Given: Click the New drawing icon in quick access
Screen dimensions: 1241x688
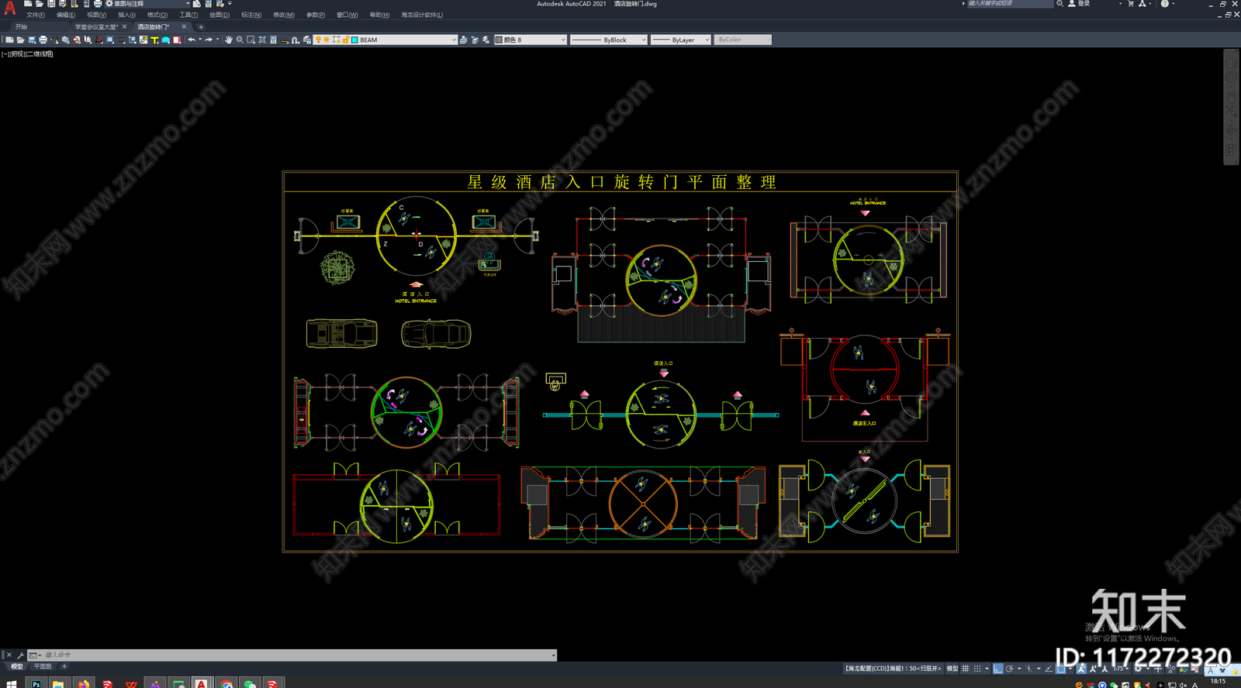Looking at the screenshot, I should tap(28, 4).
